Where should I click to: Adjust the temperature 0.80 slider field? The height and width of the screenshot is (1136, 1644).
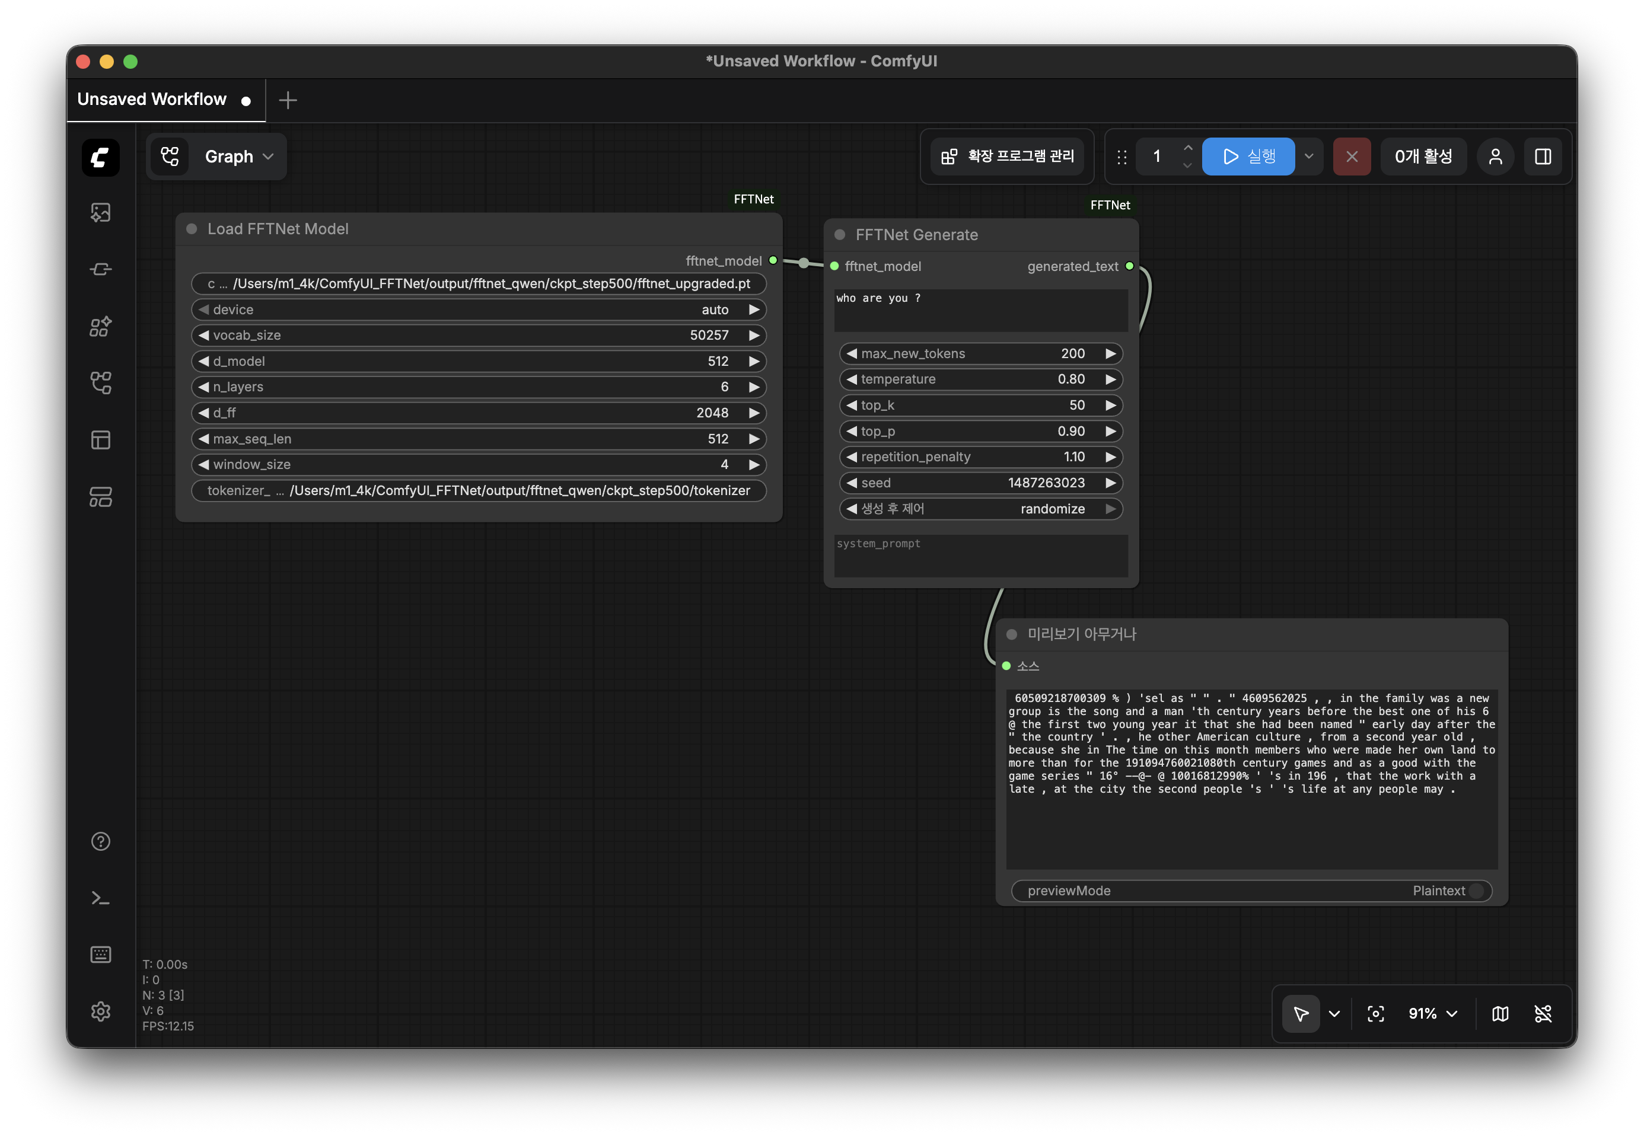click(980, 379)
